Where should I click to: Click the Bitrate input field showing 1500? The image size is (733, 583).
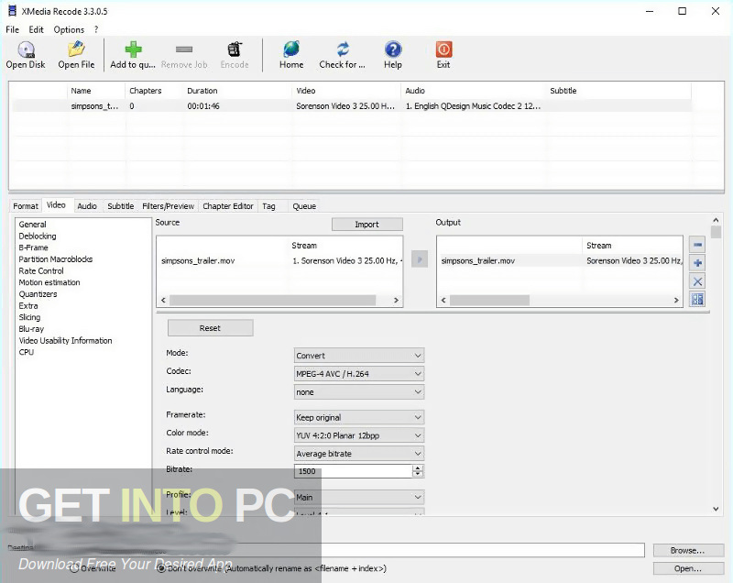353,471
